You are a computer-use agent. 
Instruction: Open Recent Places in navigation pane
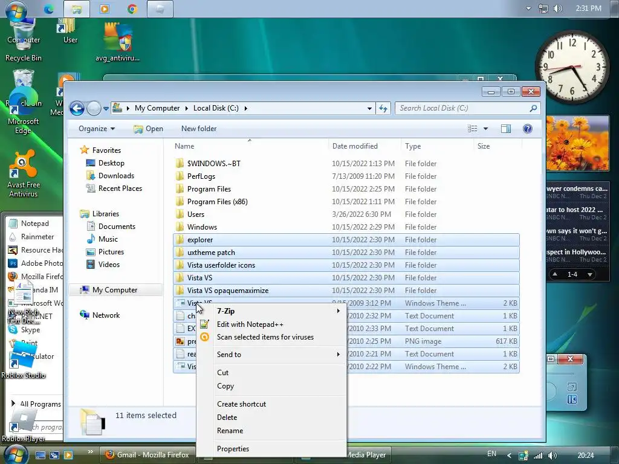click(x=114, y=188)
